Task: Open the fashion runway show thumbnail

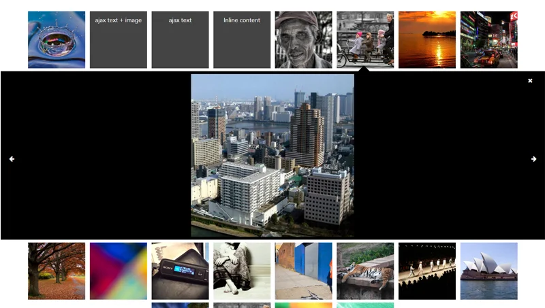Action: point(427,271)
